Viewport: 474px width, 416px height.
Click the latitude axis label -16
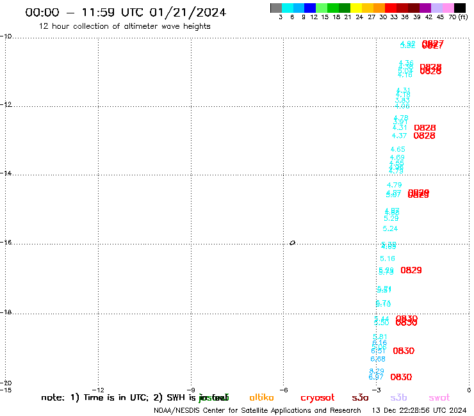click(6, 243)
